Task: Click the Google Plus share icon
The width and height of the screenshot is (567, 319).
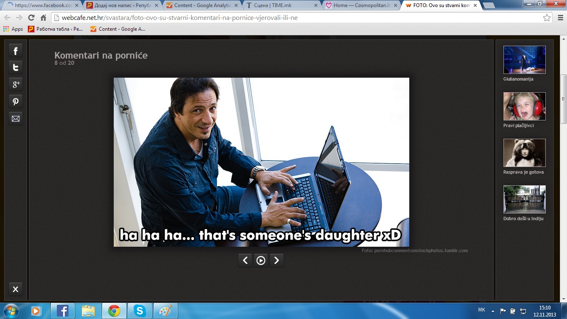Action: point(16,85)
